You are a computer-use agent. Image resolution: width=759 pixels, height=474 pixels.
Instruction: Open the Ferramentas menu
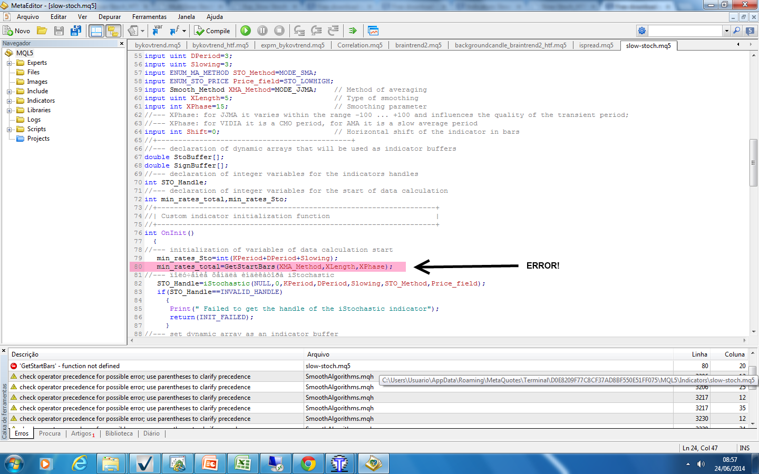click(x=150, y=16)
